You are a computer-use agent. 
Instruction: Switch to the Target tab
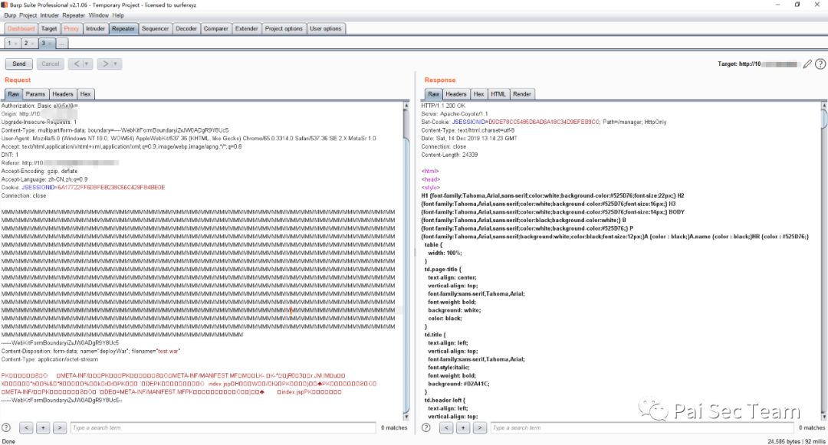point(48,28)
